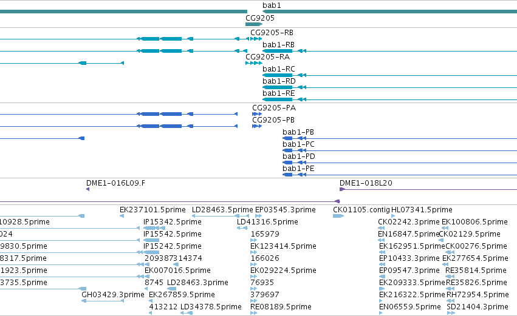
Task: Click the bab1-RE transcript label
Action: [x=279, y=93]
